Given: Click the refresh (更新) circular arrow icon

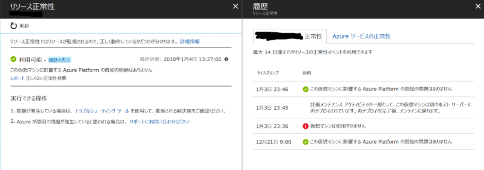Looking at the screenshot, I should [x=13, y=26].
